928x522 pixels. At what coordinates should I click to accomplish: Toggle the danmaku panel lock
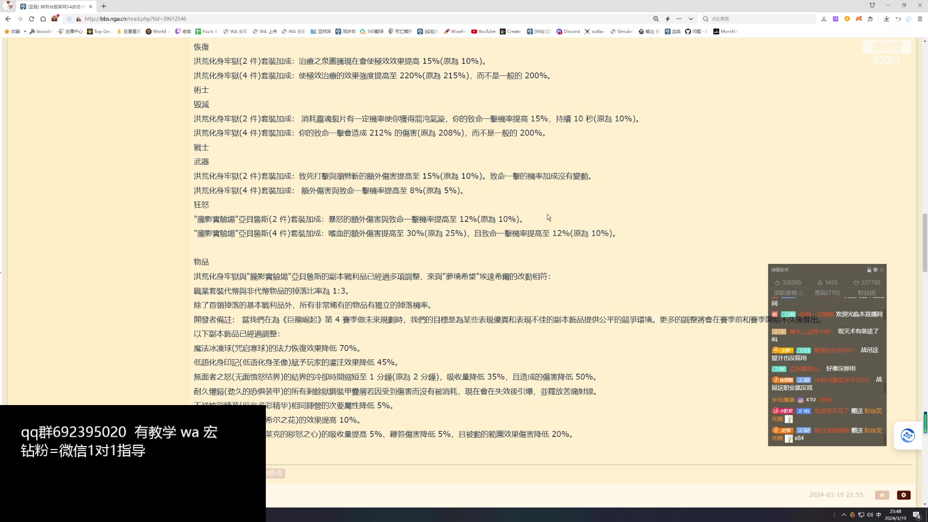pos(869,270)
